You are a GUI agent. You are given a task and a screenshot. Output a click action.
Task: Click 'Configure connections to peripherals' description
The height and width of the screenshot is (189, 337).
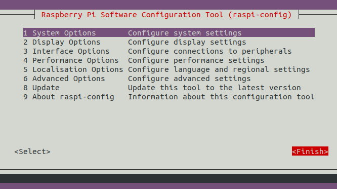(210, 51)
